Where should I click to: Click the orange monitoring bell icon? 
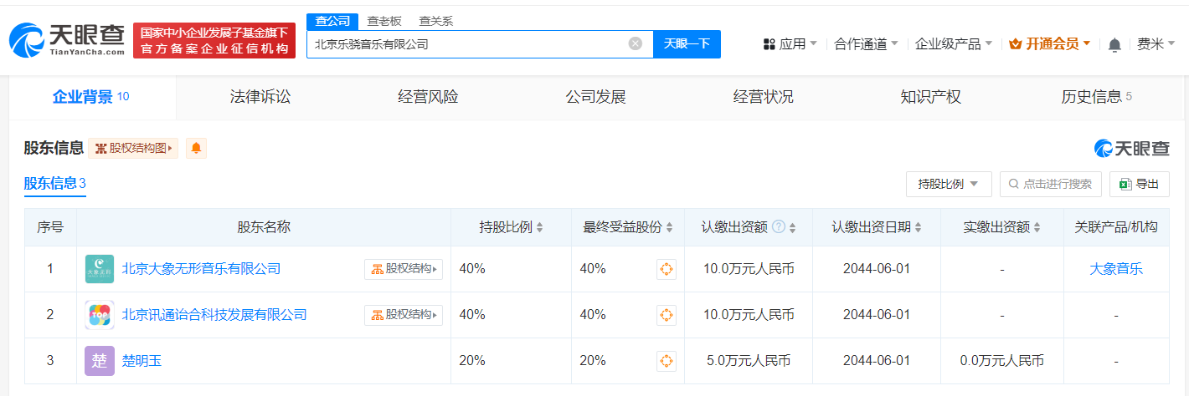[196, 148]
